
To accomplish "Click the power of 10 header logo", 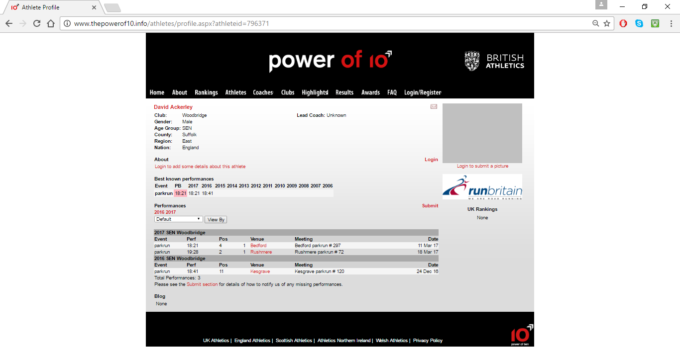I will coord(330,61).
